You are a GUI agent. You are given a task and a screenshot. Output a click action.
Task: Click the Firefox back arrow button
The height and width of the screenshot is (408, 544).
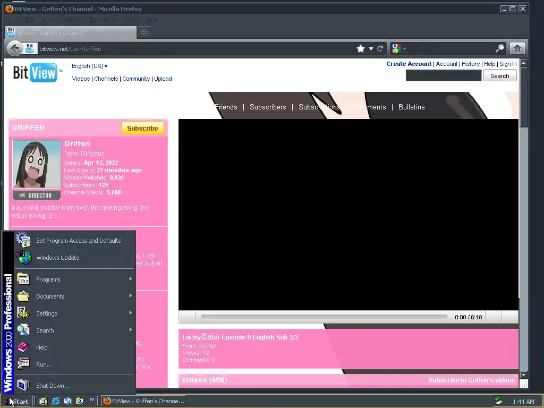click(14, 48)
